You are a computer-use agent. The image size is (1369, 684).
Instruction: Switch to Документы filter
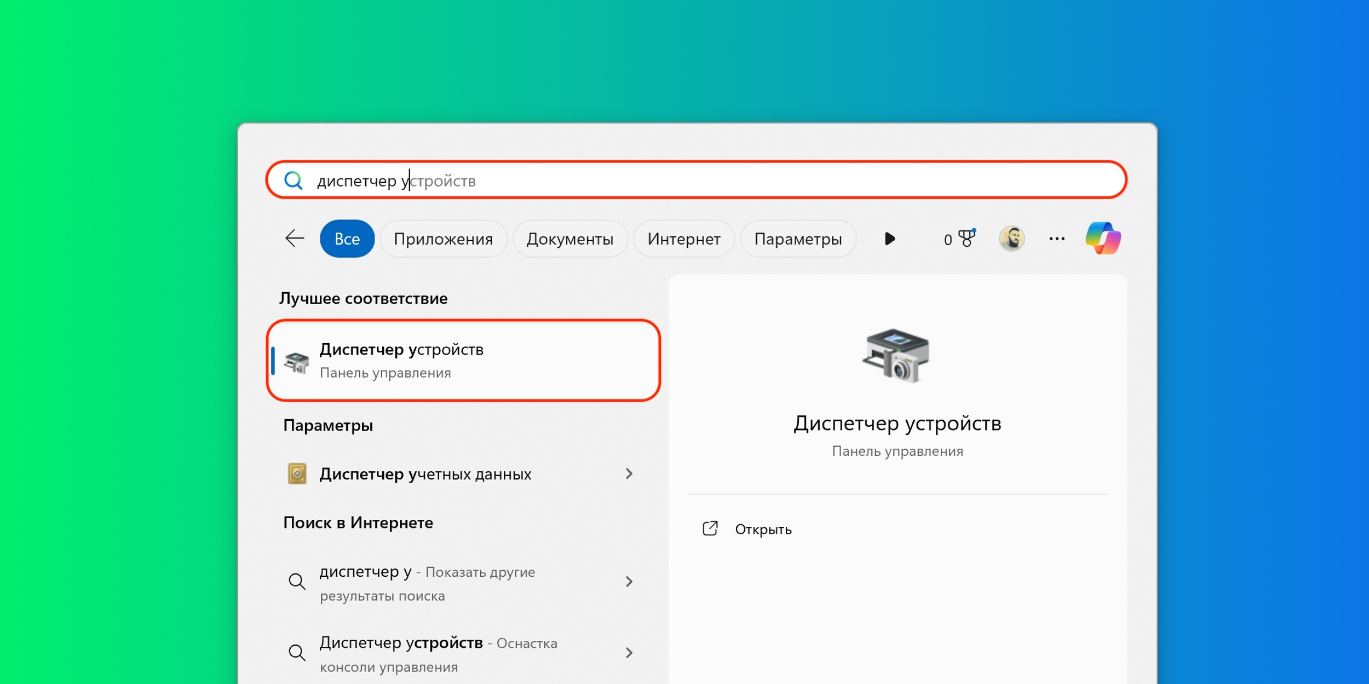[x=570, y=239]
